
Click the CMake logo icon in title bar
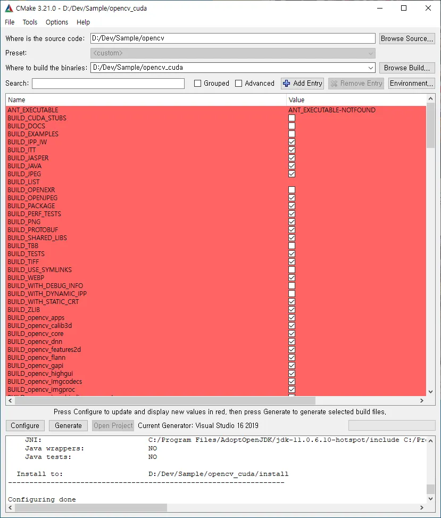click(9, 9)
